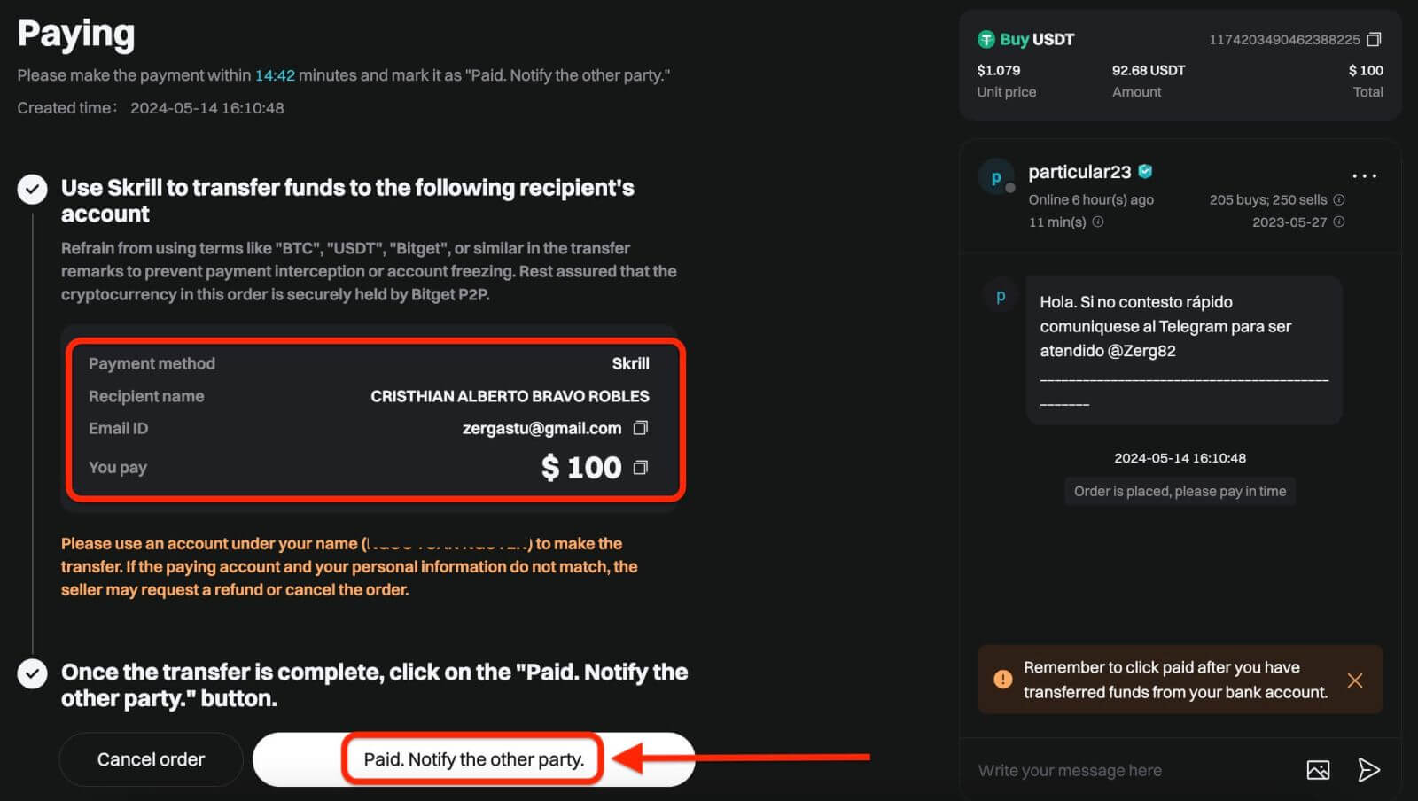Dismiss the payment reminder notice

pos(1355,680)
